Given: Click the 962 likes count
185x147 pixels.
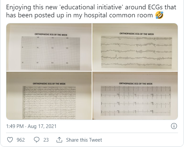Looking at the screenshot, I should (21, 140).
